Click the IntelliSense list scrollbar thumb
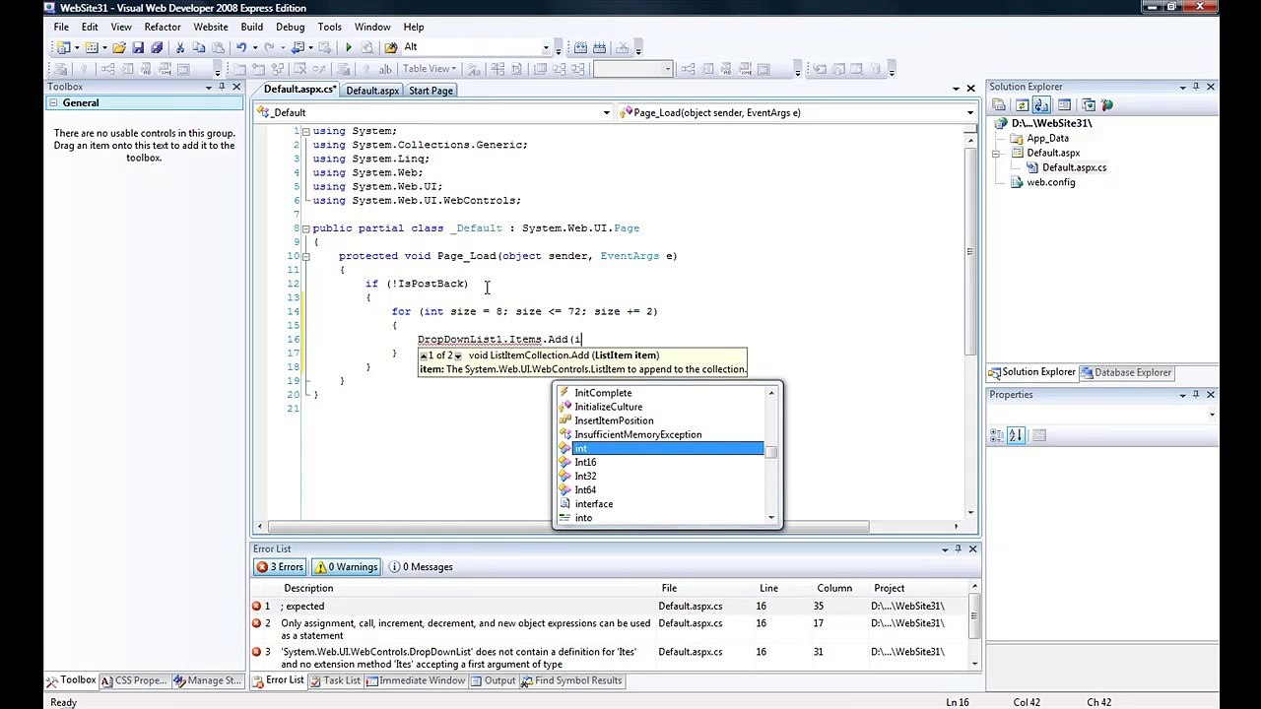This screenshot has height=709, width=1261. [772, 453]
